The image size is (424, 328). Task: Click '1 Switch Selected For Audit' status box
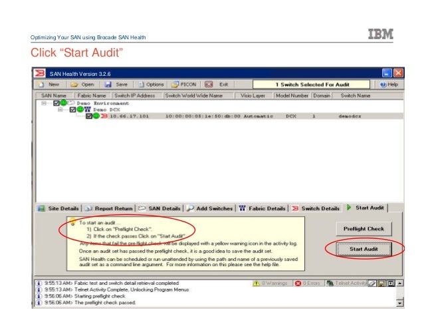click(x=312, y=84)
